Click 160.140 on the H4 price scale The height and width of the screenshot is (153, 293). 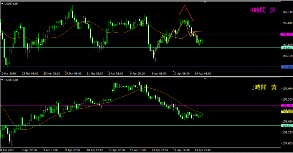point(287,12)
